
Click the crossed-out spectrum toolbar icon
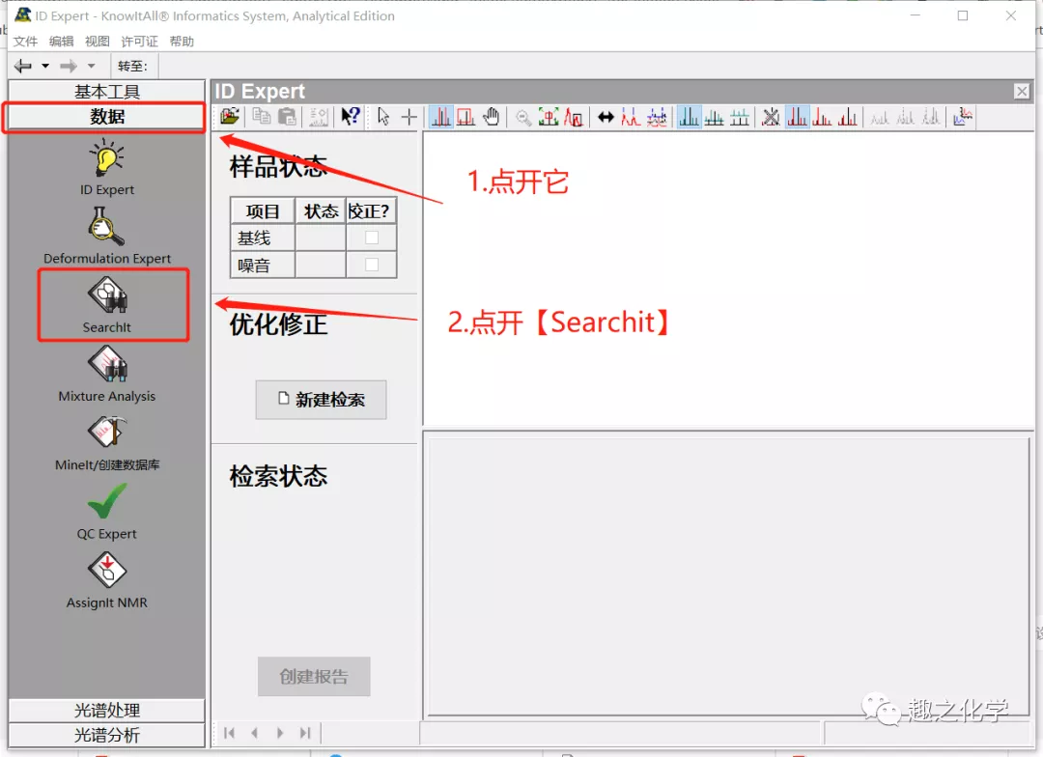coord(771,117)
